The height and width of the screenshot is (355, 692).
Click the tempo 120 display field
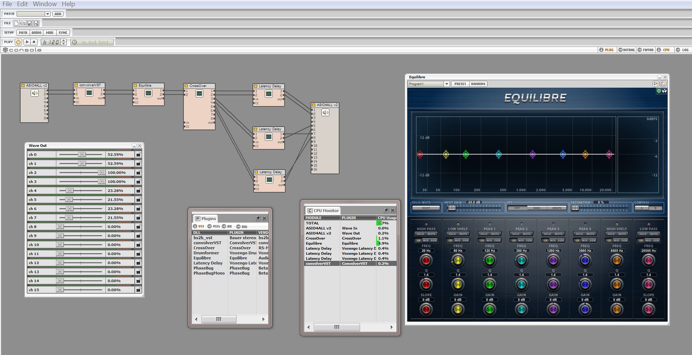click(x=51, y=42)
